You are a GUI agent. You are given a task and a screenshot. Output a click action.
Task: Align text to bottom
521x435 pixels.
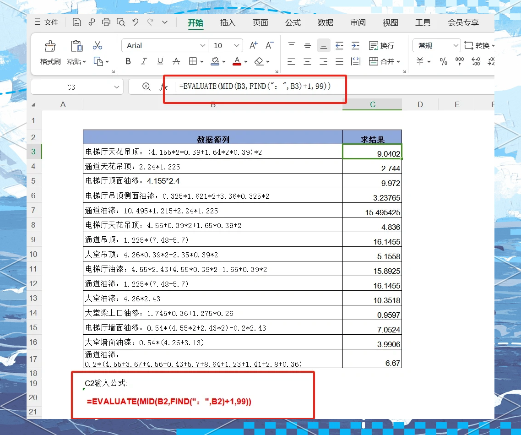tap(323, 45)
